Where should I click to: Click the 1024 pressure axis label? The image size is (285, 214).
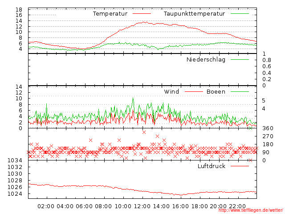click(x=15, y=194)
